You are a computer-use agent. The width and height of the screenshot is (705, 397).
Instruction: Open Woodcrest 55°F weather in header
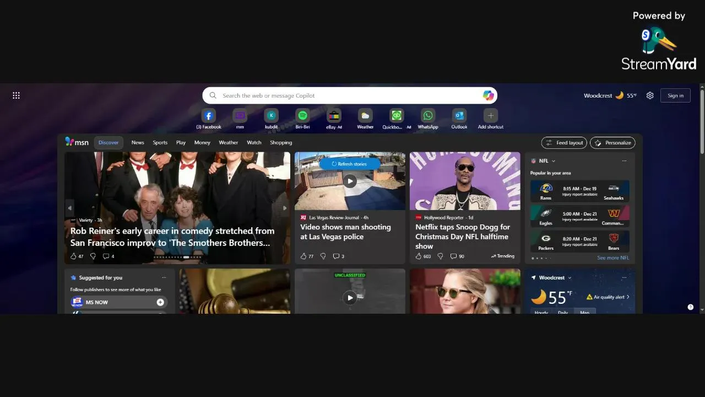tap(610, 95)
